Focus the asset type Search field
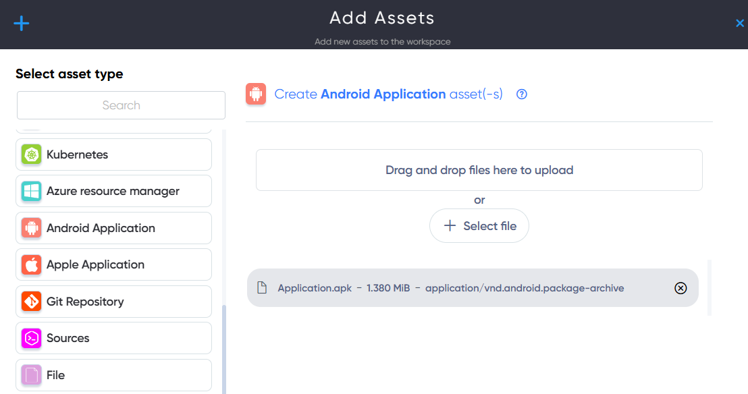Screen dimensions: 748x394 121,105
